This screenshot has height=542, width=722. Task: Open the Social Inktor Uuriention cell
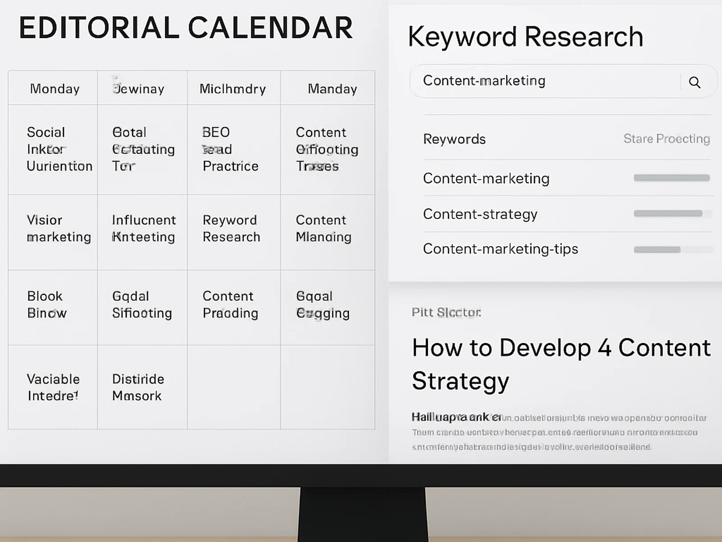(x=53, y=150)
